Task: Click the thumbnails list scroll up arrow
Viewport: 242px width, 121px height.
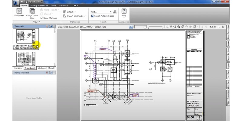Action: click(x=55, y=30)
